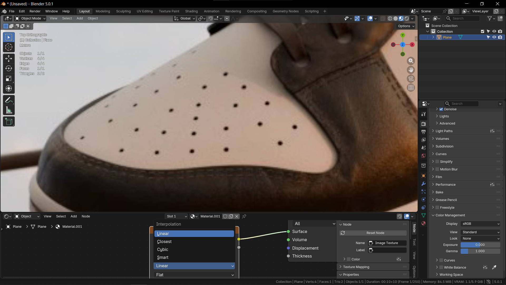Enable the Simplify checkbox
506x285 pixels.
[x=437, y=162]
